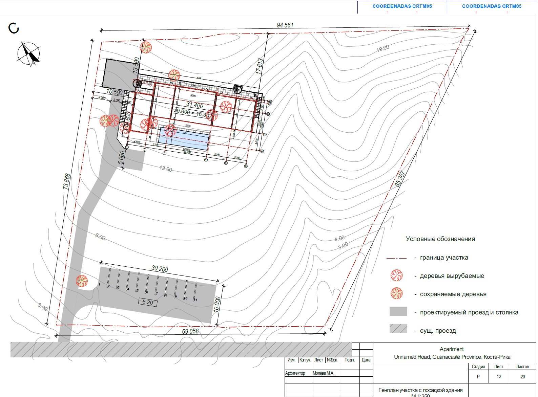Click the north arrow compass symbol
This screenshot has height=397, width=538.
pos(28,54)
